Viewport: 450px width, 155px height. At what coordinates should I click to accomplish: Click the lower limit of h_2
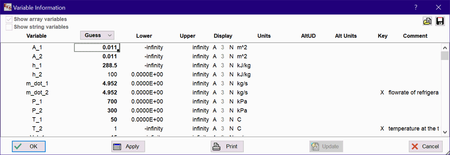pyautogui.click(x=147, y=74)
